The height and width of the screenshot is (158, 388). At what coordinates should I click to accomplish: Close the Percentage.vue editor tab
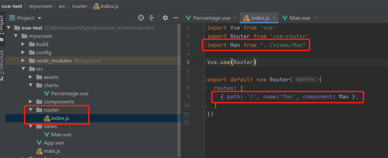pyautogui.click(x=235, y=18)
